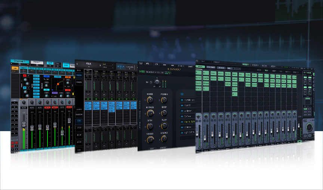Click the POWER knob
Viewport: 323px width, 190px height.
click(x=164, y=100)
